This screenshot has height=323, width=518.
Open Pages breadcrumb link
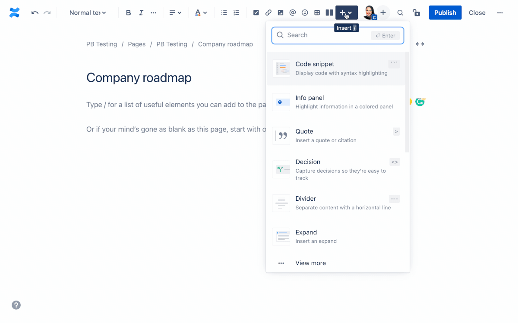click(136, 44)
